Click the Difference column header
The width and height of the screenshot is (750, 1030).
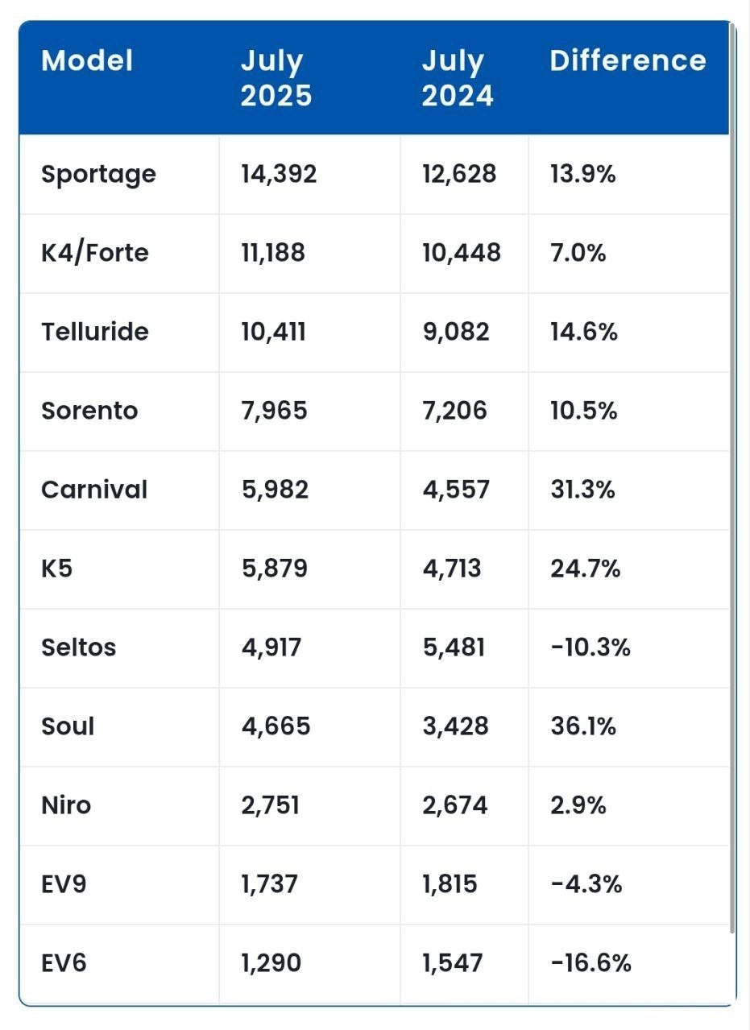[628, 61]
